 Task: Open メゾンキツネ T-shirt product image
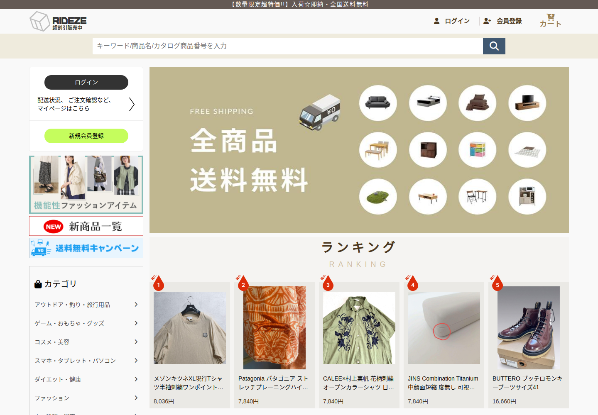coord(190,328)
